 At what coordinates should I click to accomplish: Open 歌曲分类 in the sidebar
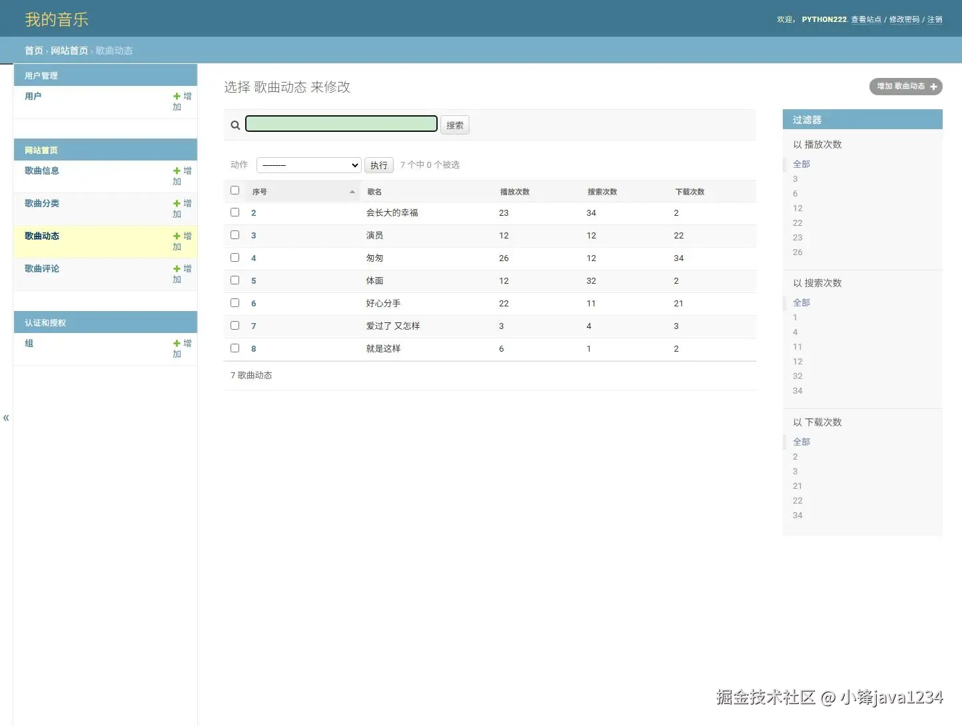[42, 204]
